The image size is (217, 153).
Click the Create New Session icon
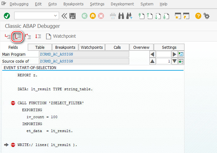click(x=178, y=16)
